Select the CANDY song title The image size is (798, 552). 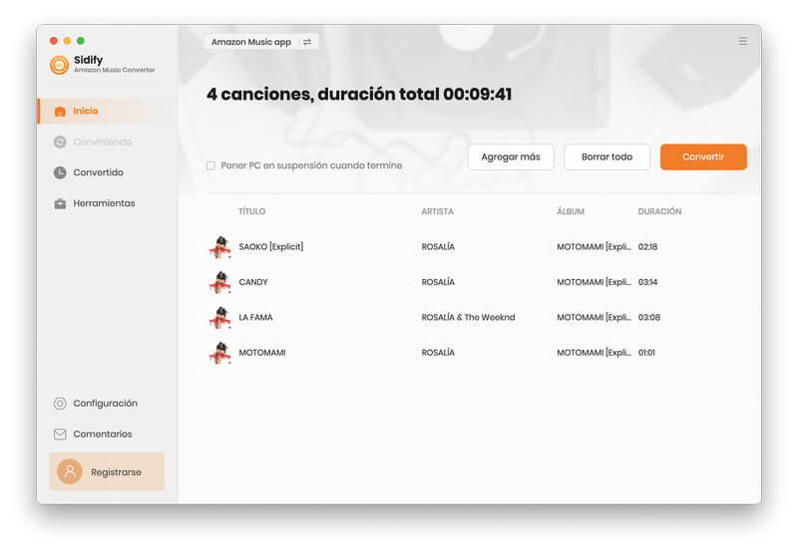point(253,282)
